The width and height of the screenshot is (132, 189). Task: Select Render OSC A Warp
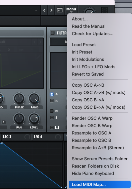click(100, 118)
